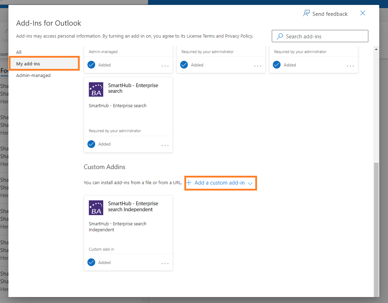Click the magnifier icon in search box
The width and height of the screenshot is (388, 303).
click(x=280, y=36)
